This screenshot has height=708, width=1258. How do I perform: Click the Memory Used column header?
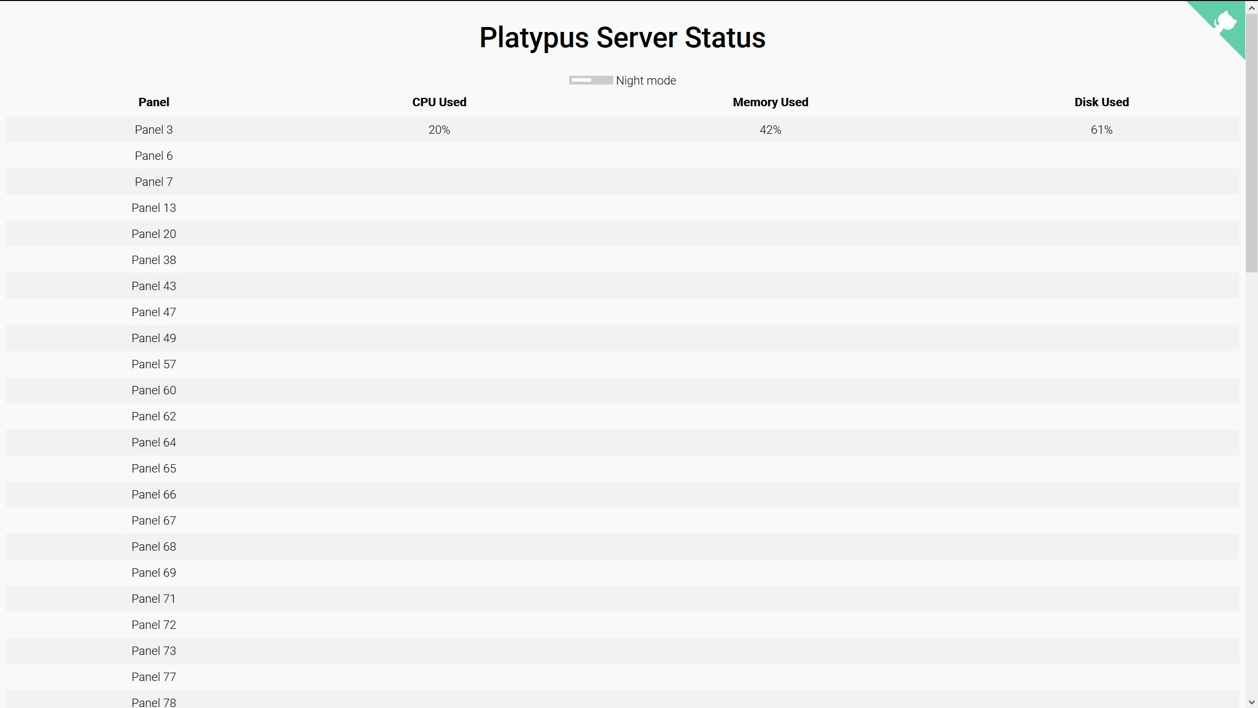point(770,102)
